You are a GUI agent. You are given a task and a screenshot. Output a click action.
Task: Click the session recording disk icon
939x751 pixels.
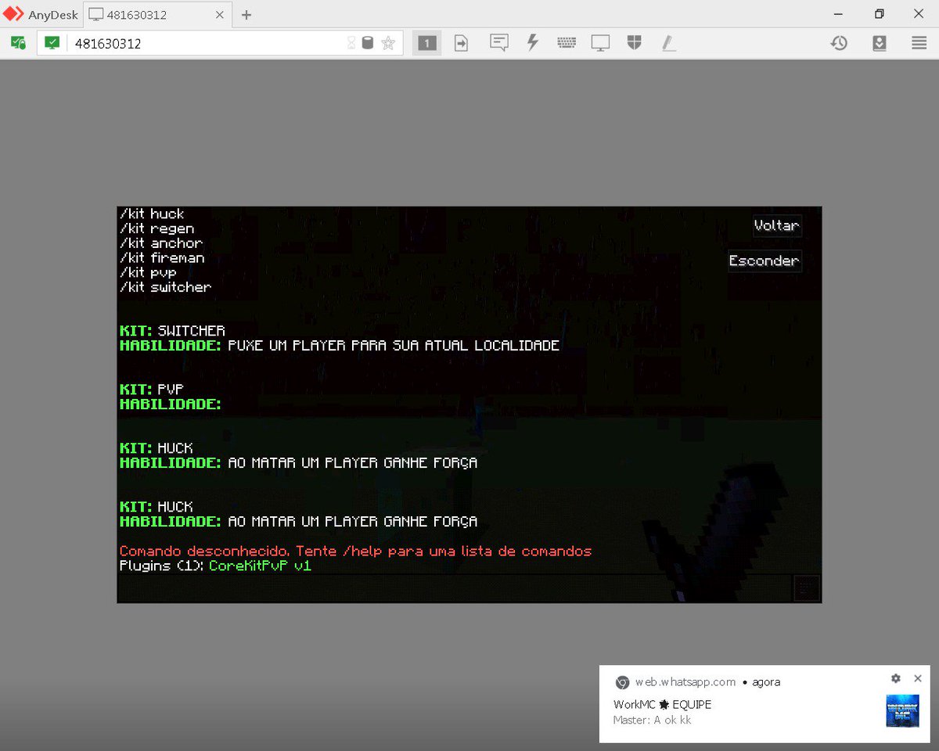368,43
